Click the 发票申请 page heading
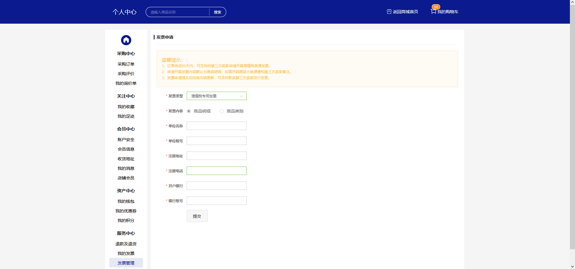The image size is (575, 269). [165, 37]
